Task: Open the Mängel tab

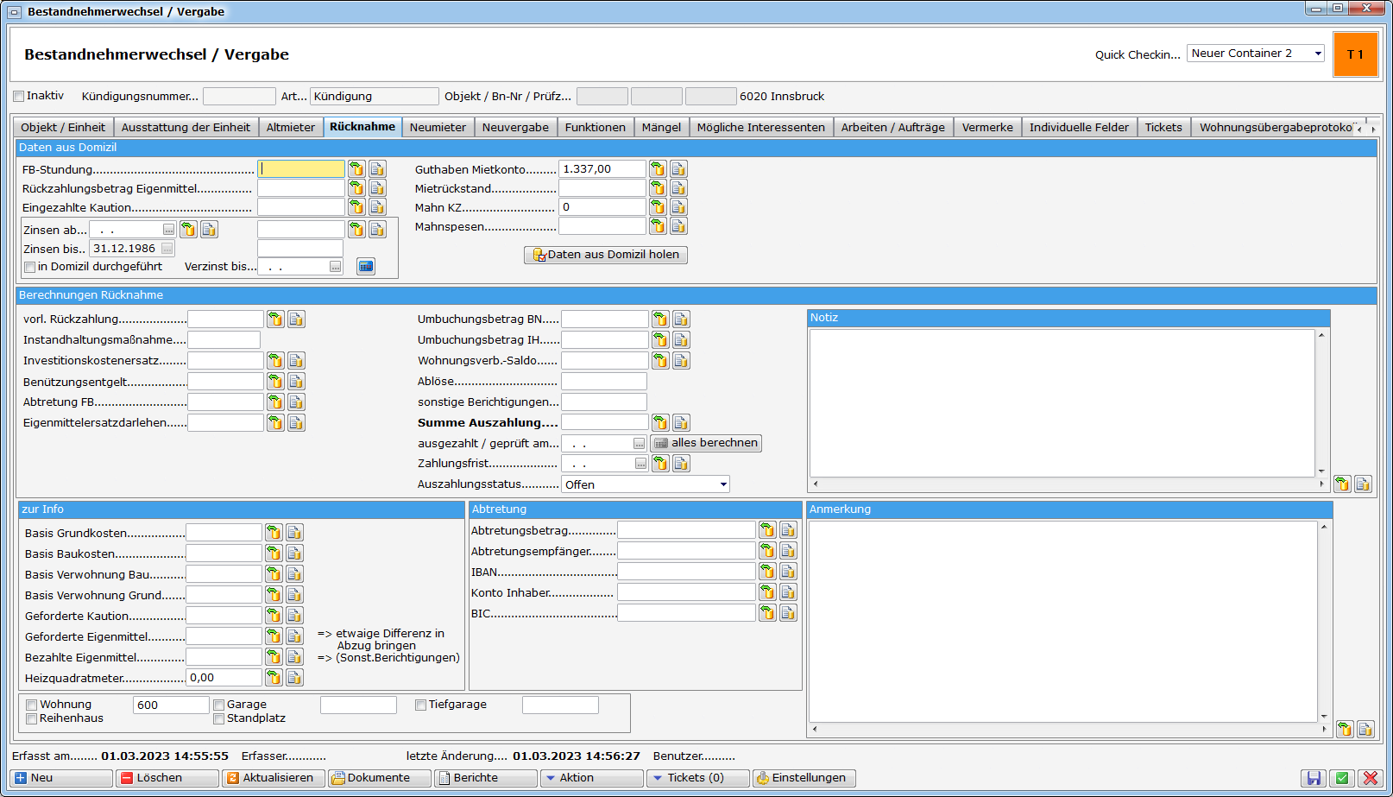Action: (x=661, y=127)
